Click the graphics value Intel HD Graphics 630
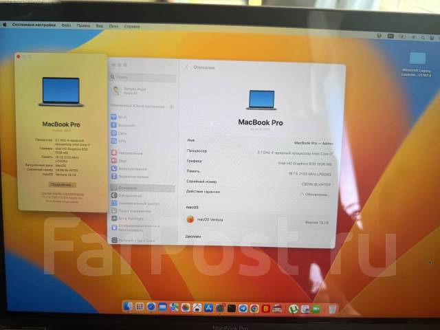The image size is (440, 330). tap(305, 164)
